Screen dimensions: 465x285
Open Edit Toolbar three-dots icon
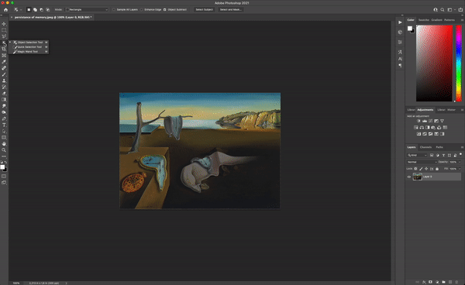pyautogui.click(x=4, y=156)
